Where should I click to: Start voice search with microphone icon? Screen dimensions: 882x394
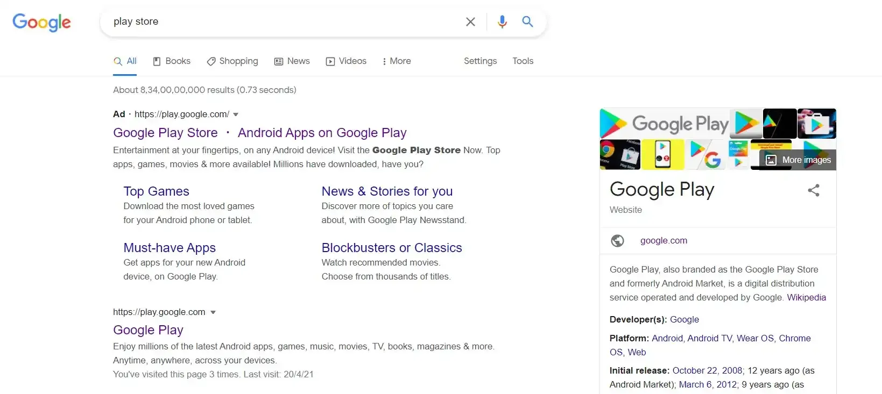[x=502, y=22]
